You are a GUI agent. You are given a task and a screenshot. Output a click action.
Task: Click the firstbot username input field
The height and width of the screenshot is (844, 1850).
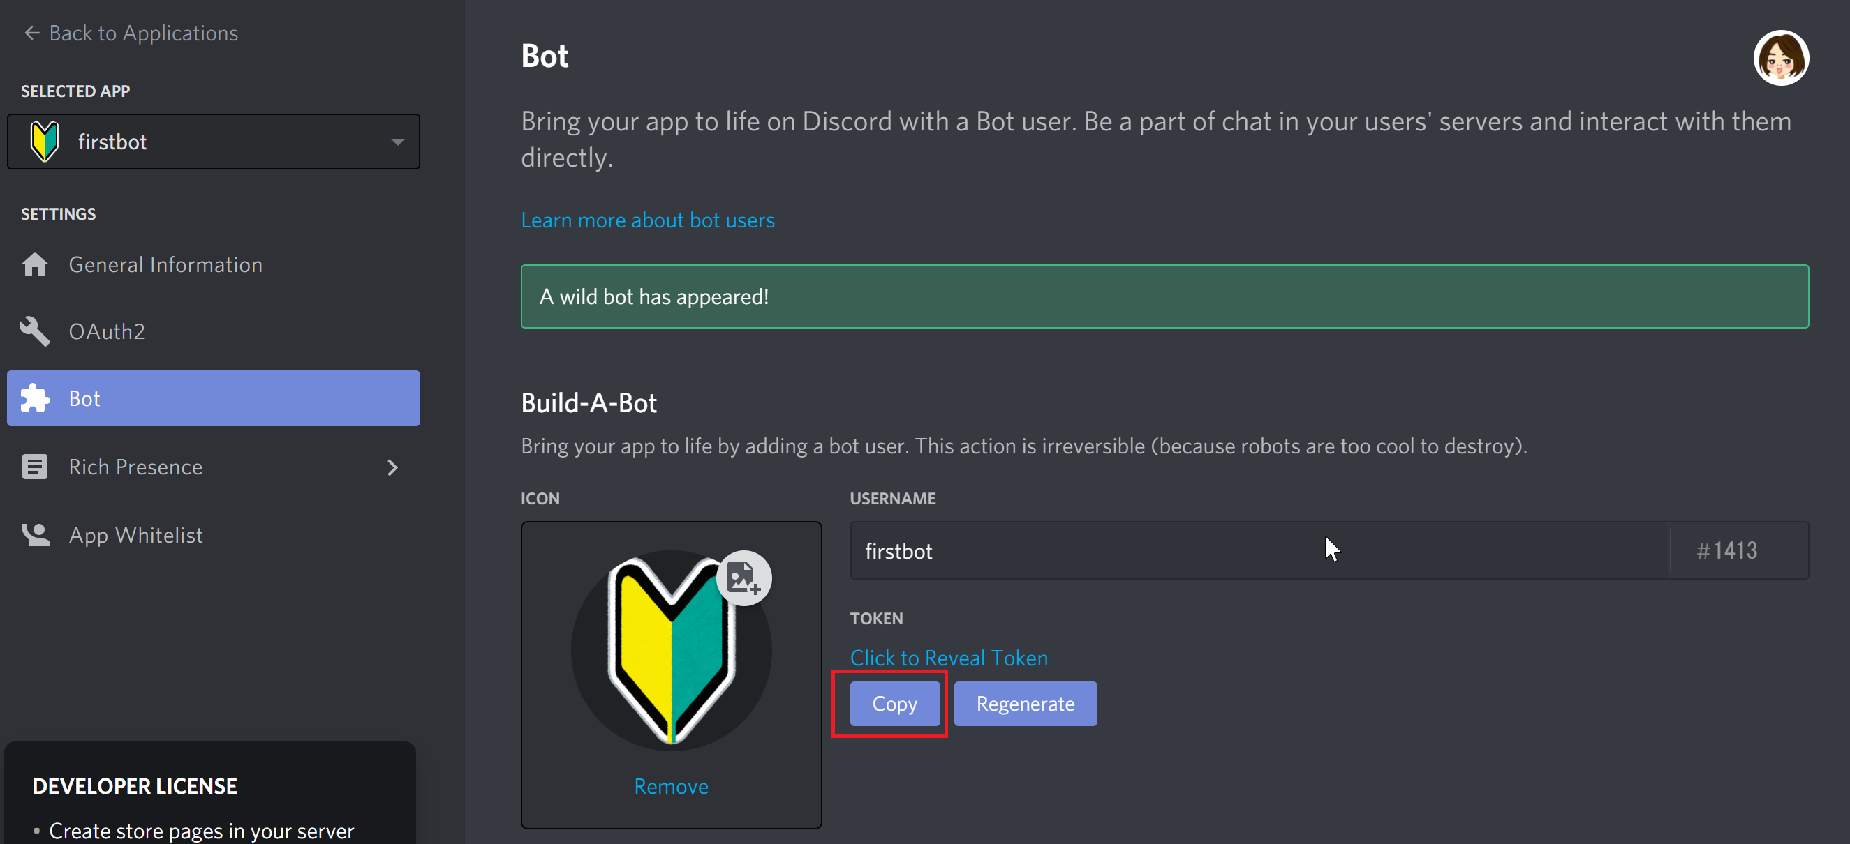coord(1257,550)
